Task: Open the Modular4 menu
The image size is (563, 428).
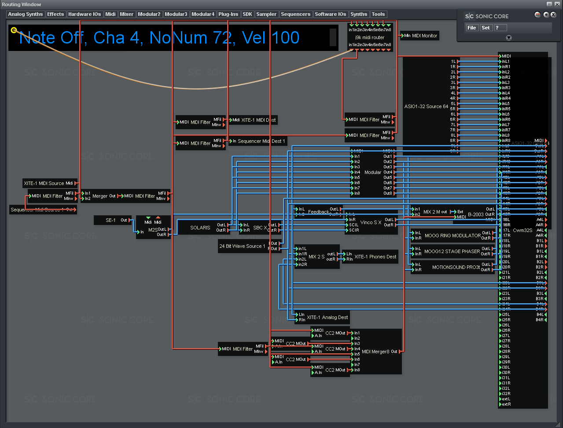Action: [x=203, y=14]
